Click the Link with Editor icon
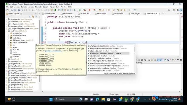 (x=33, y=17)
